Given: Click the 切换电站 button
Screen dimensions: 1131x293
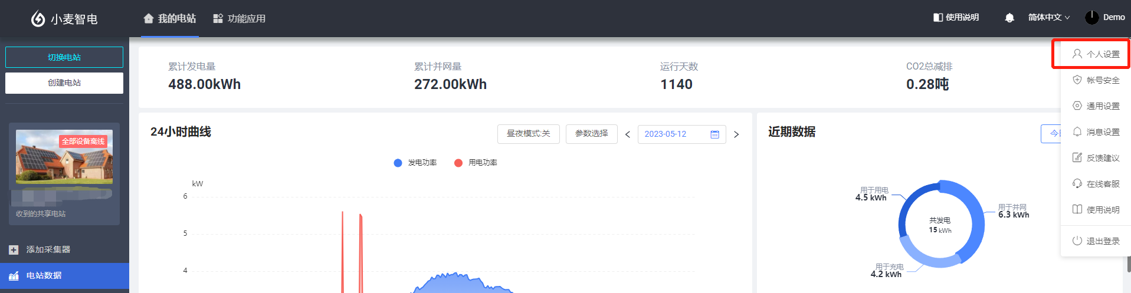Looking at the screenshot, I should tap(64, 57).
